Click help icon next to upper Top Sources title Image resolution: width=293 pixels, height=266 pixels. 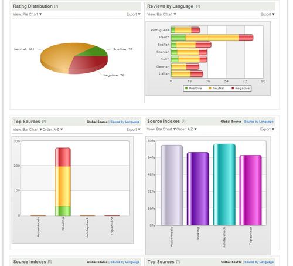[44, 122]
